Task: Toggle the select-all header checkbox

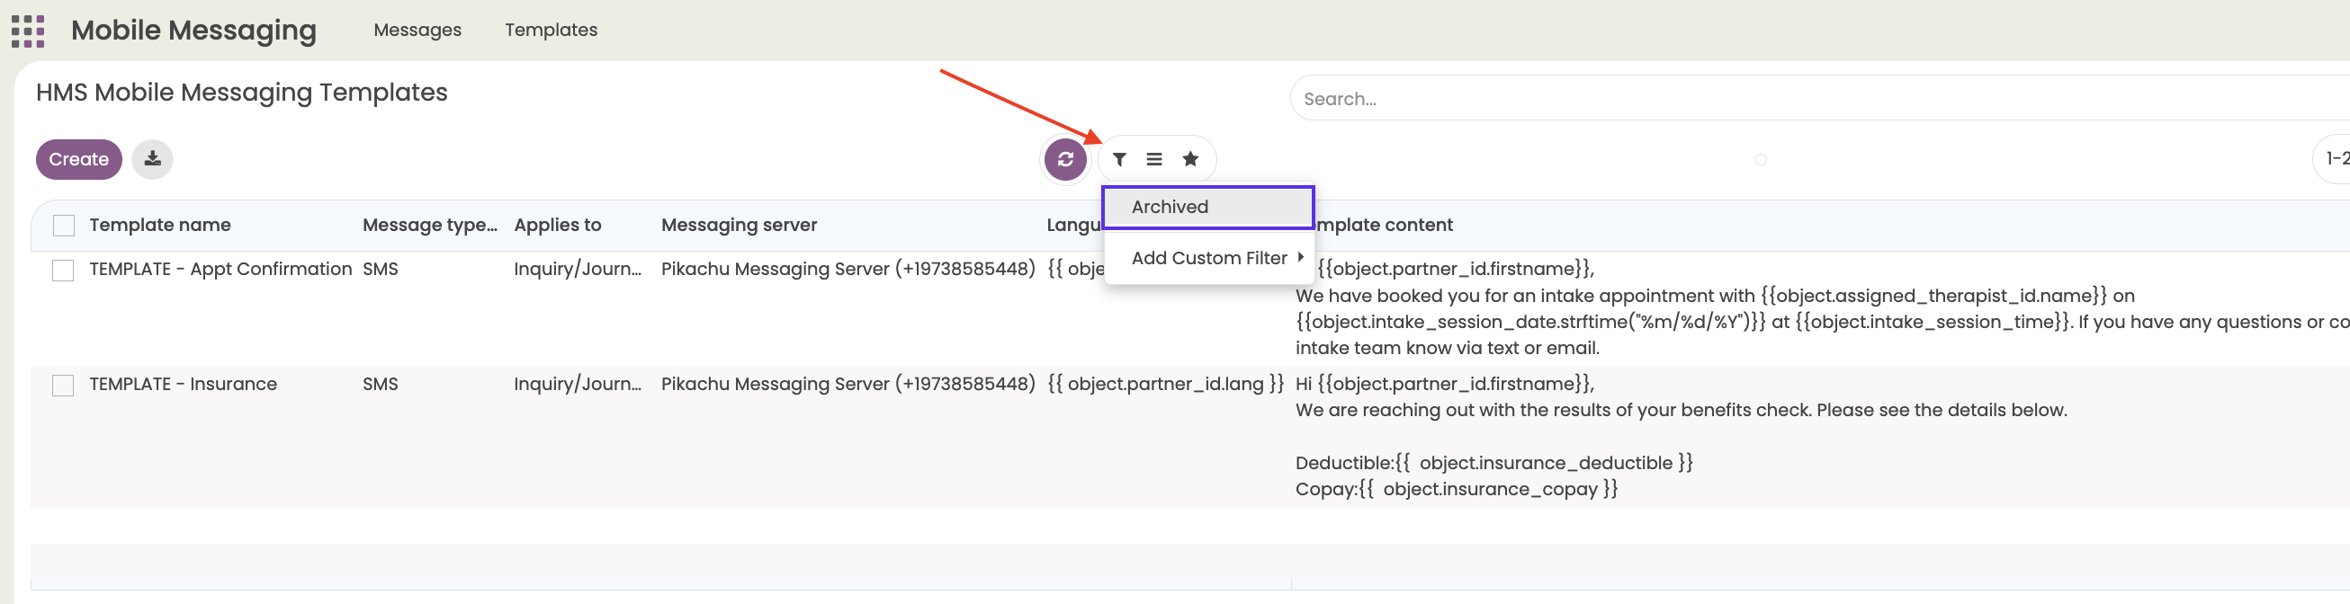Action: click(64, 225)
